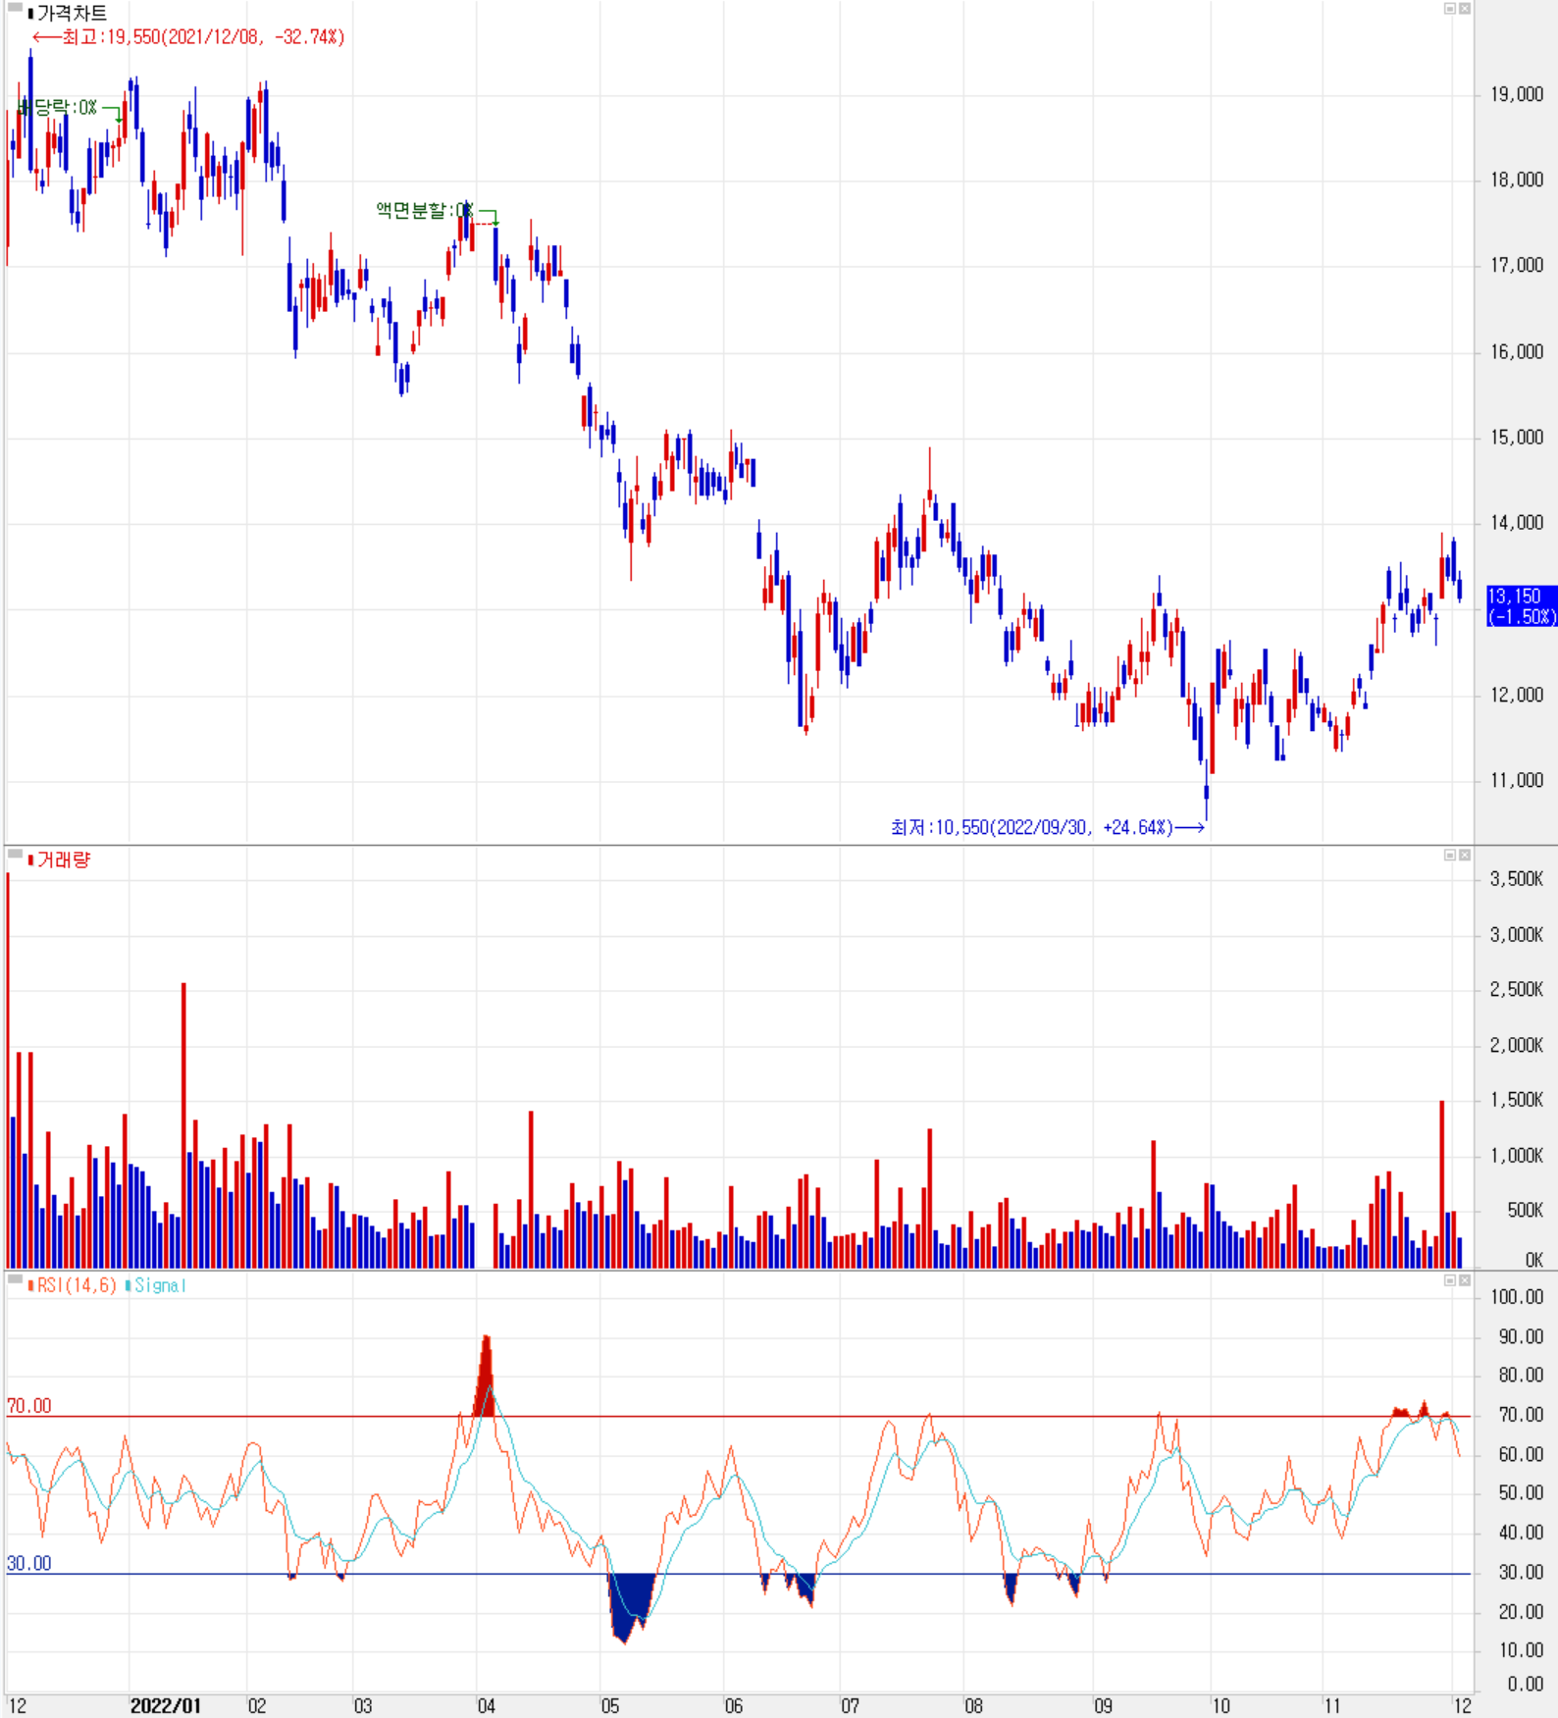Click the 2,000K volume axis label
The width and height of the screenshot is (1558, 1718).
click(1517, 1046)
